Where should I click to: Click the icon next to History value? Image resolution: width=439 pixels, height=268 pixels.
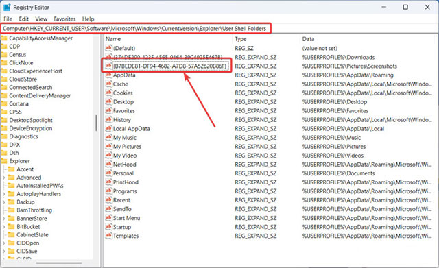(108, 120)
